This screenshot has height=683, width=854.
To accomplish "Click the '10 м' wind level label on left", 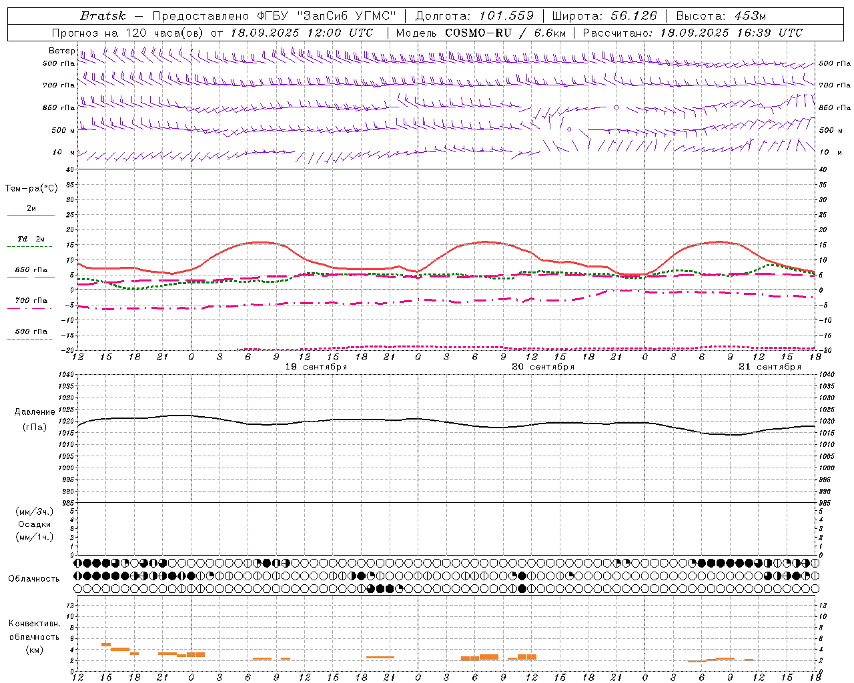I will [x=64, y=152].
